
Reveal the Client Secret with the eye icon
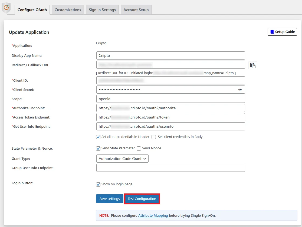(240, 90)
